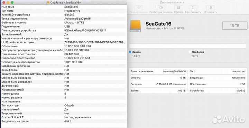
Task: Select the Может быть проверен row
Action: point(64,78)
